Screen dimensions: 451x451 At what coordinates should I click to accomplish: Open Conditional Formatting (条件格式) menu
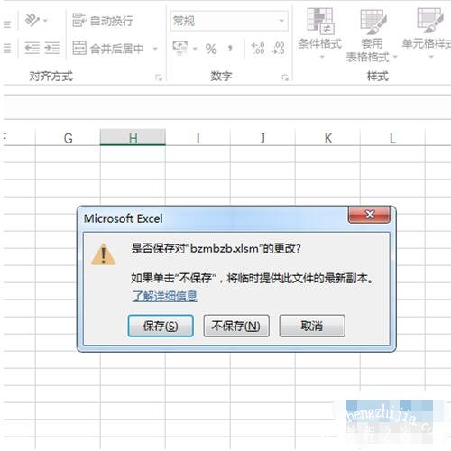(320, 33)
